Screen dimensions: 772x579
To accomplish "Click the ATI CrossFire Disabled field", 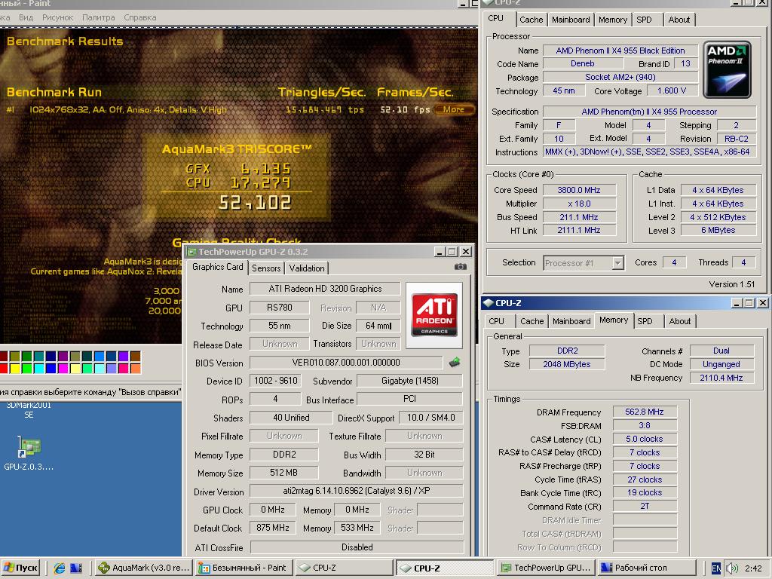I will click(357, 547).
